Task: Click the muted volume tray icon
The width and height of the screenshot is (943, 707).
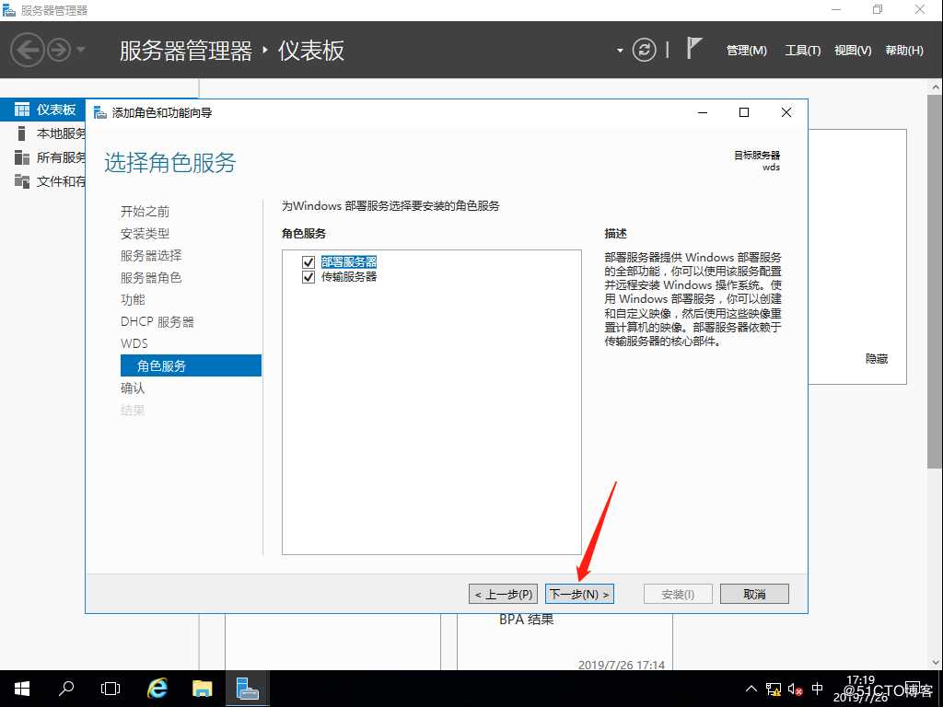Action: tap(795, 689)
